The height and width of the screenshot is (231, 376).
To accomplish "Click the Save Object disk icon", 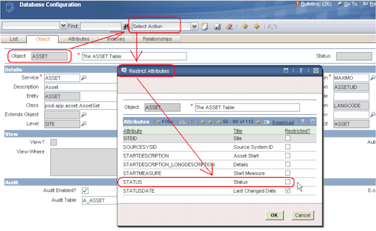I will click(x=217, y=26).
